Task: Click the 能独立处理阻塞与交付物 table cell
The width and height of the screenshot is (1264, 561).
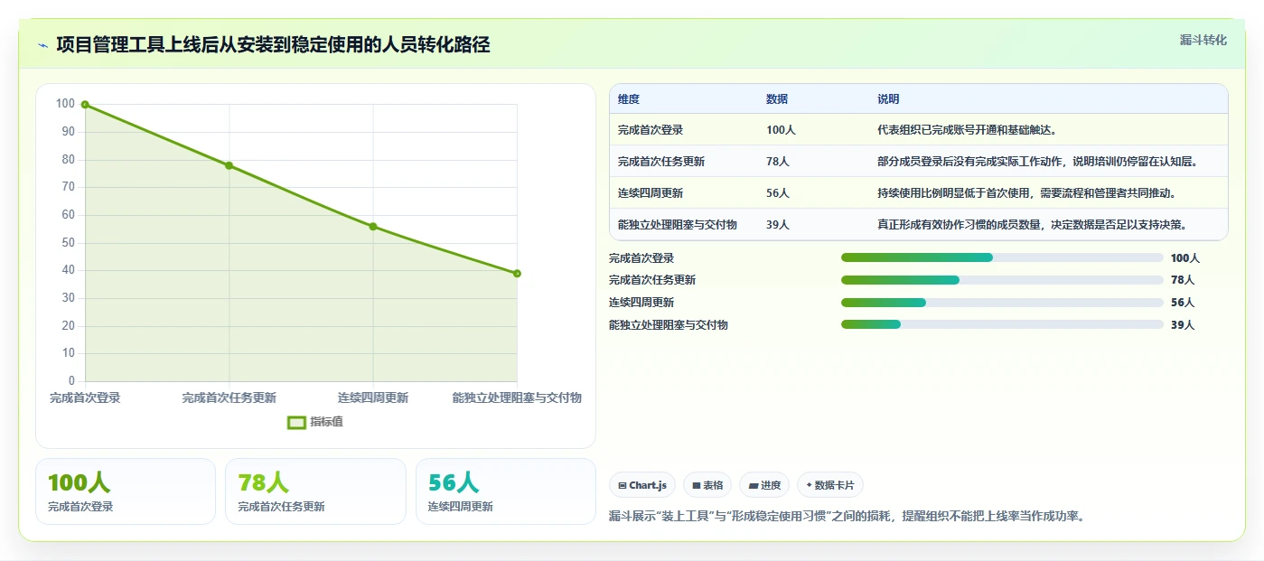Action: pyautogui.click(x=684, y=225)
